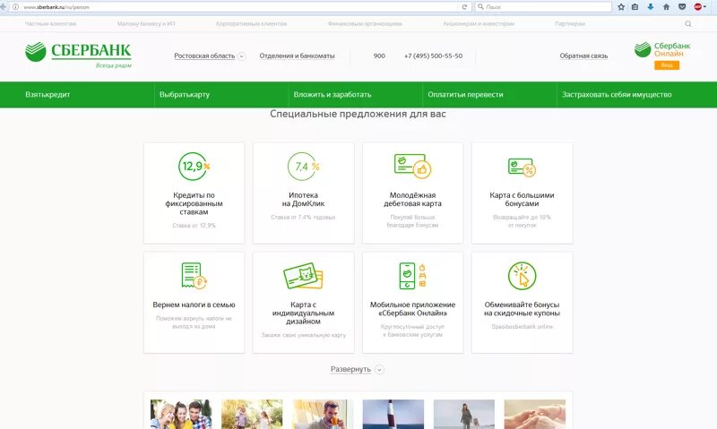This screenshot has height=429, width=717.
Task: Click the individual design card cat icon
Action: click(x=303, y=276)
